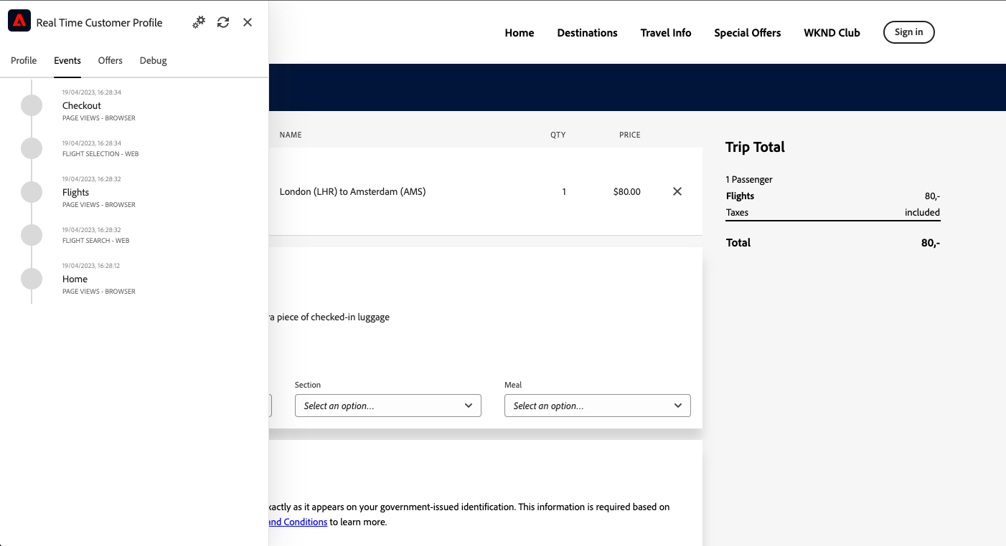Open Special Offers in the top navigation
Screen dimensions: 1006x546
[748, 33]
